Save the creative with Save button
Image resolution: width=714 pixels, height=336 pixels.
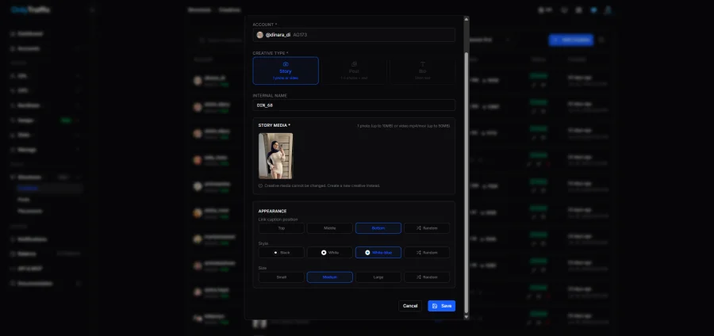(x=442, y=306)
